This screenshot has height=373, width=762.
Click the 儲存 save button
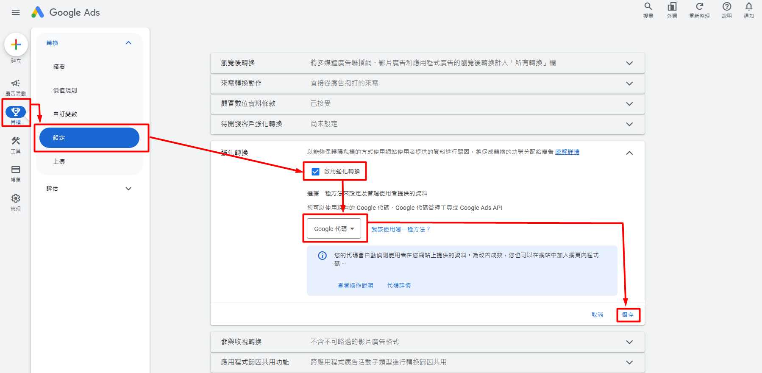628,315
